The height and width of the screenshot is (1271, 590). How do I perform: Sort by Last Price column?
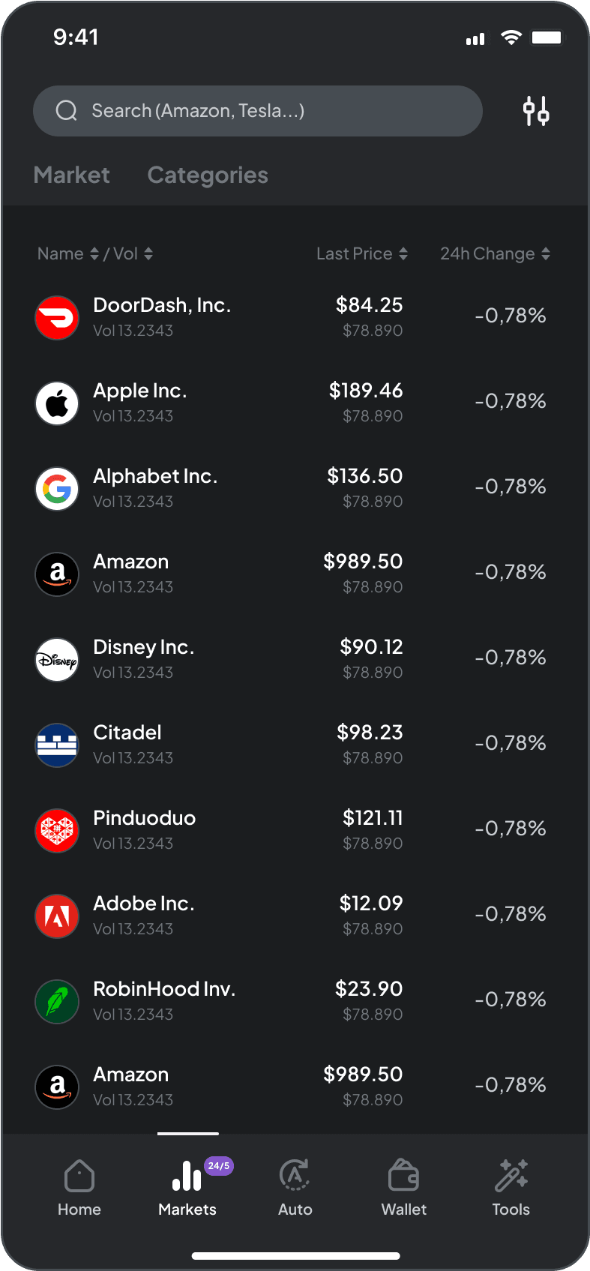pos(362,254)
